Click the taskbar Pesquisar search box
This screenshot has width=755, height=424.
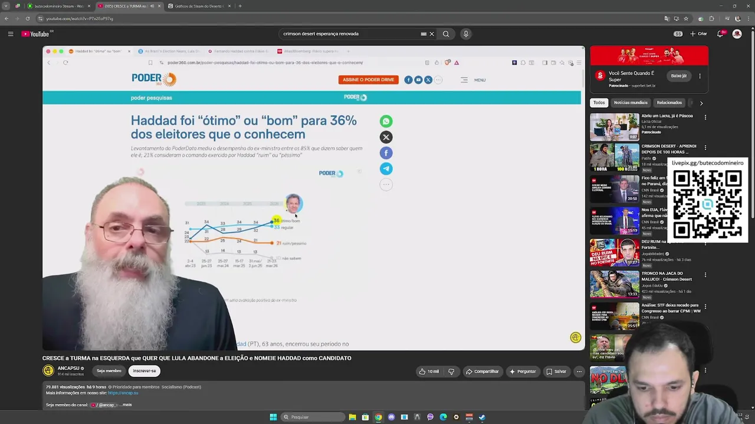[x=313, y=417]
